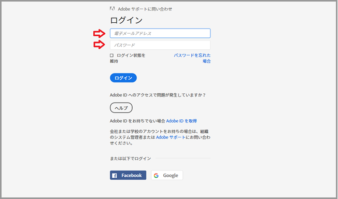Focus the 電子メールアドレス input field

click(x=160, y=33)
